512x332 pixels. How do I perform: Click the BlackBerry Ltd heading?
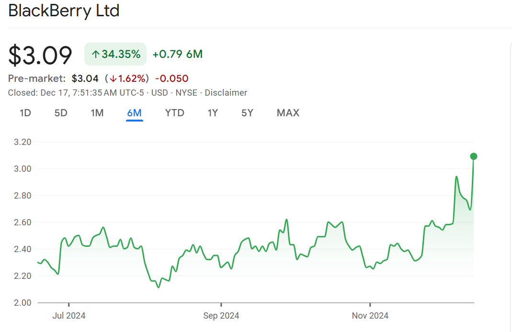64,11
